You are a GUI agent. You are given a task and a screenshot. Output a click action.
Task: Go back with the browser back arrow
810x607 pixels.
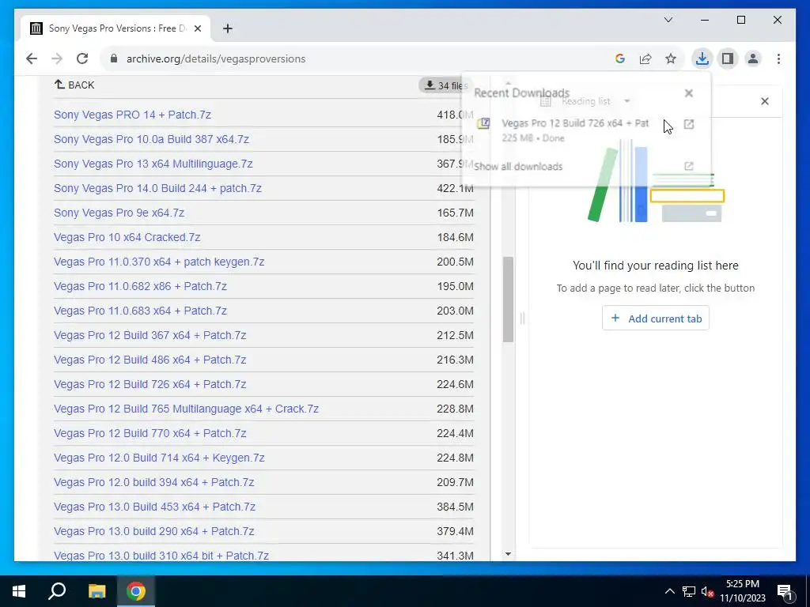pos(32,58)
